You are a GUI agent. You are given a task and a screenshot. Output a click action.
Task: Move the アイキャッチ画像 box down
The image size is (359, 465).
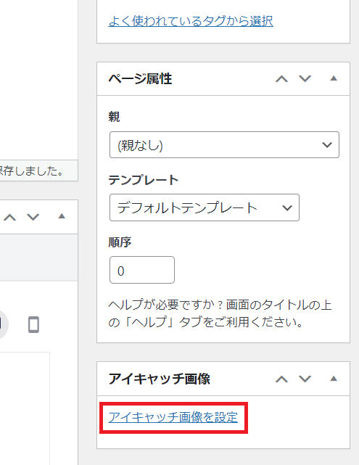tap(305, 379)
